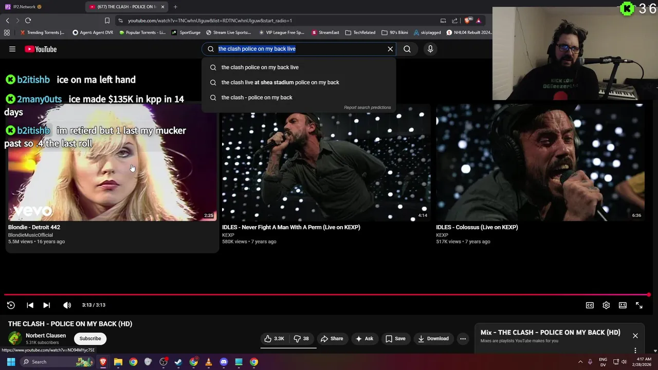Open StreamEast bookmark
The height and width of the screenshot is (370, 658).
[325, 32]
